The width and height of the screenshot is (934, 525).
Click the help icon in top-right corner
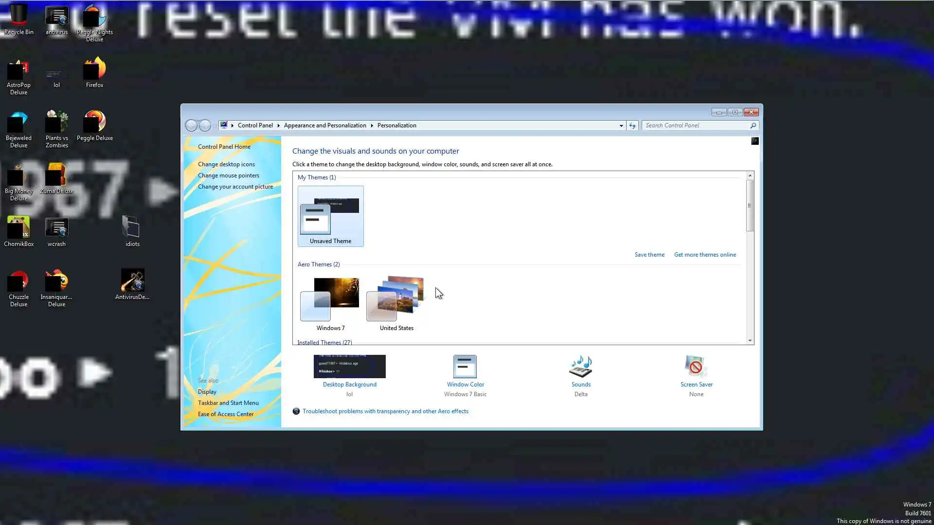pyautogui.click(x=754, y=141)
